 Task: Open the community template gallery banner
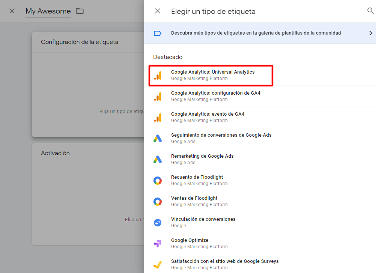point(260,33)
